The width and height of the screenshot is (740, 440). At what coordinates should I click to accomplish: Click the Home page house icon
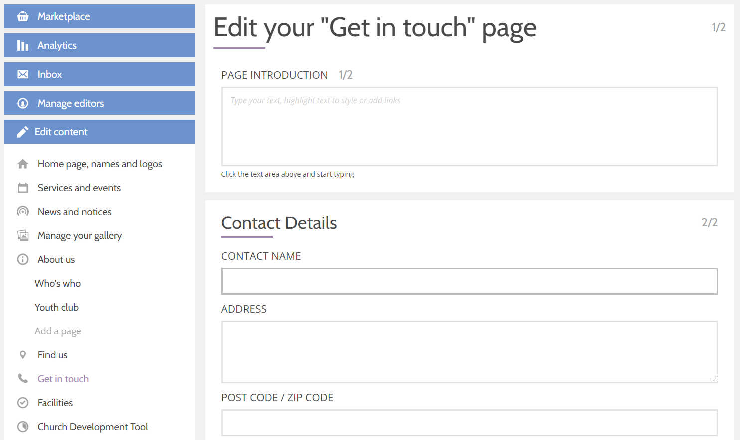[x=23, y=164]
